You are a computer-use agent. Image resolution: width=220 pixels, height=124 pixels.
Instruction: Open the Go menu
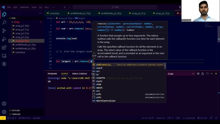(41, 7)
